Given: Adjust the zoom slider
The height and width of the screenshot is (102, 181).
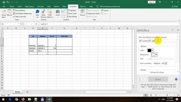Looking at the screenshot, I should 167,95.
